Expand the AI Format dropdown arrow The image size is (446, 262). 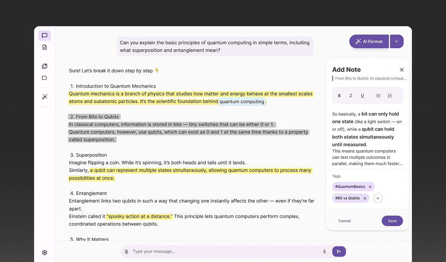pos(397,41)
